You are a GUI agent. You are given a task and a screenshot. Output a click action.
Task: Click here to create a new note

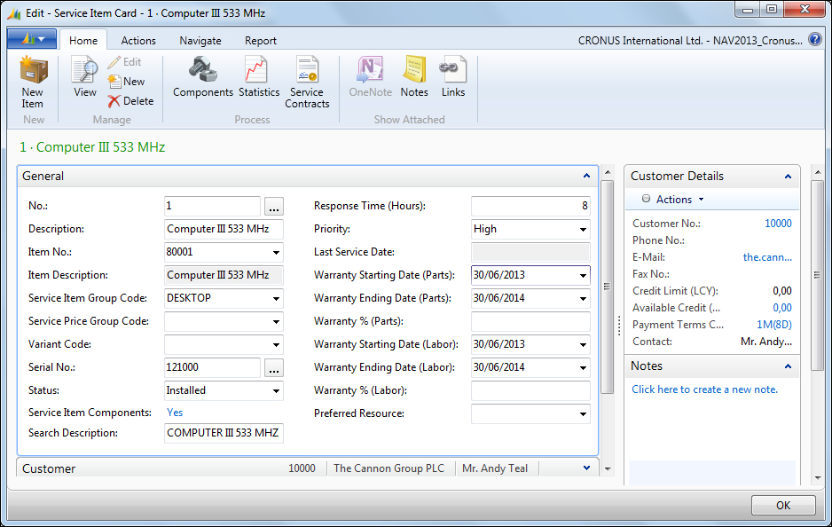point(704,389)
